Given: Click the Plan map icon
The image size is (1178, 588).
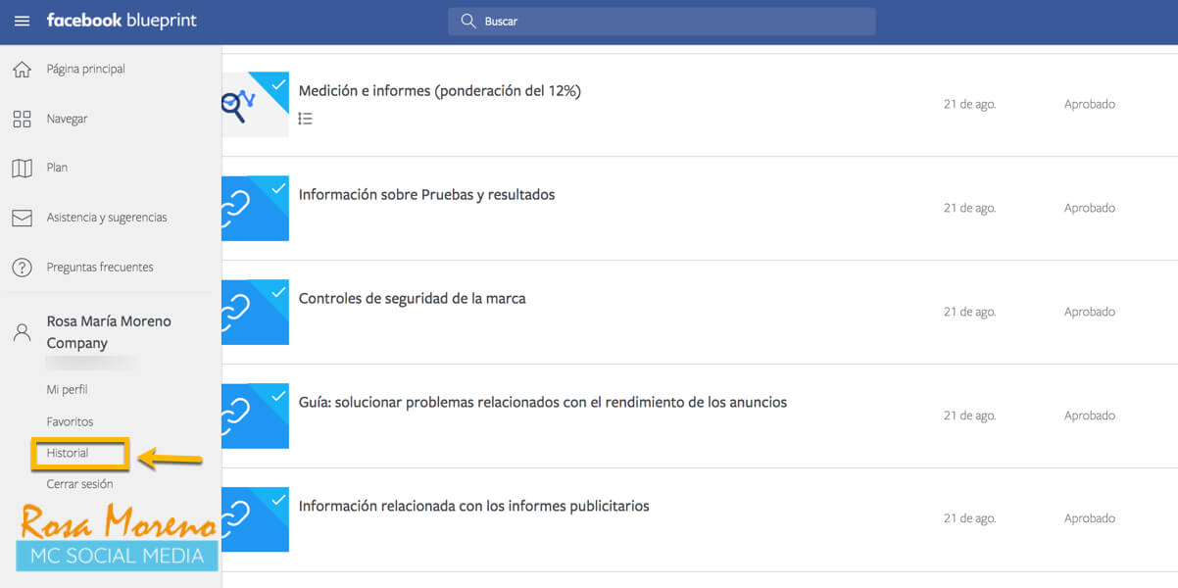Looking at the screenshot, I should click(x=22, y=168).
